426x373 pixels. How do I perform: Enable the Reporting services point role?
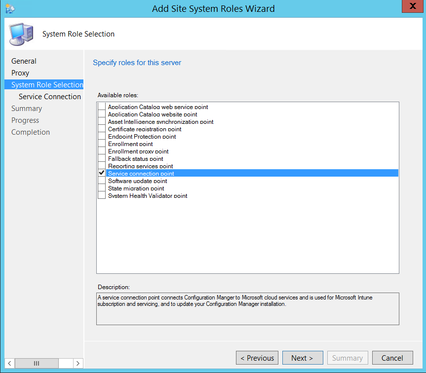(101, 166)
